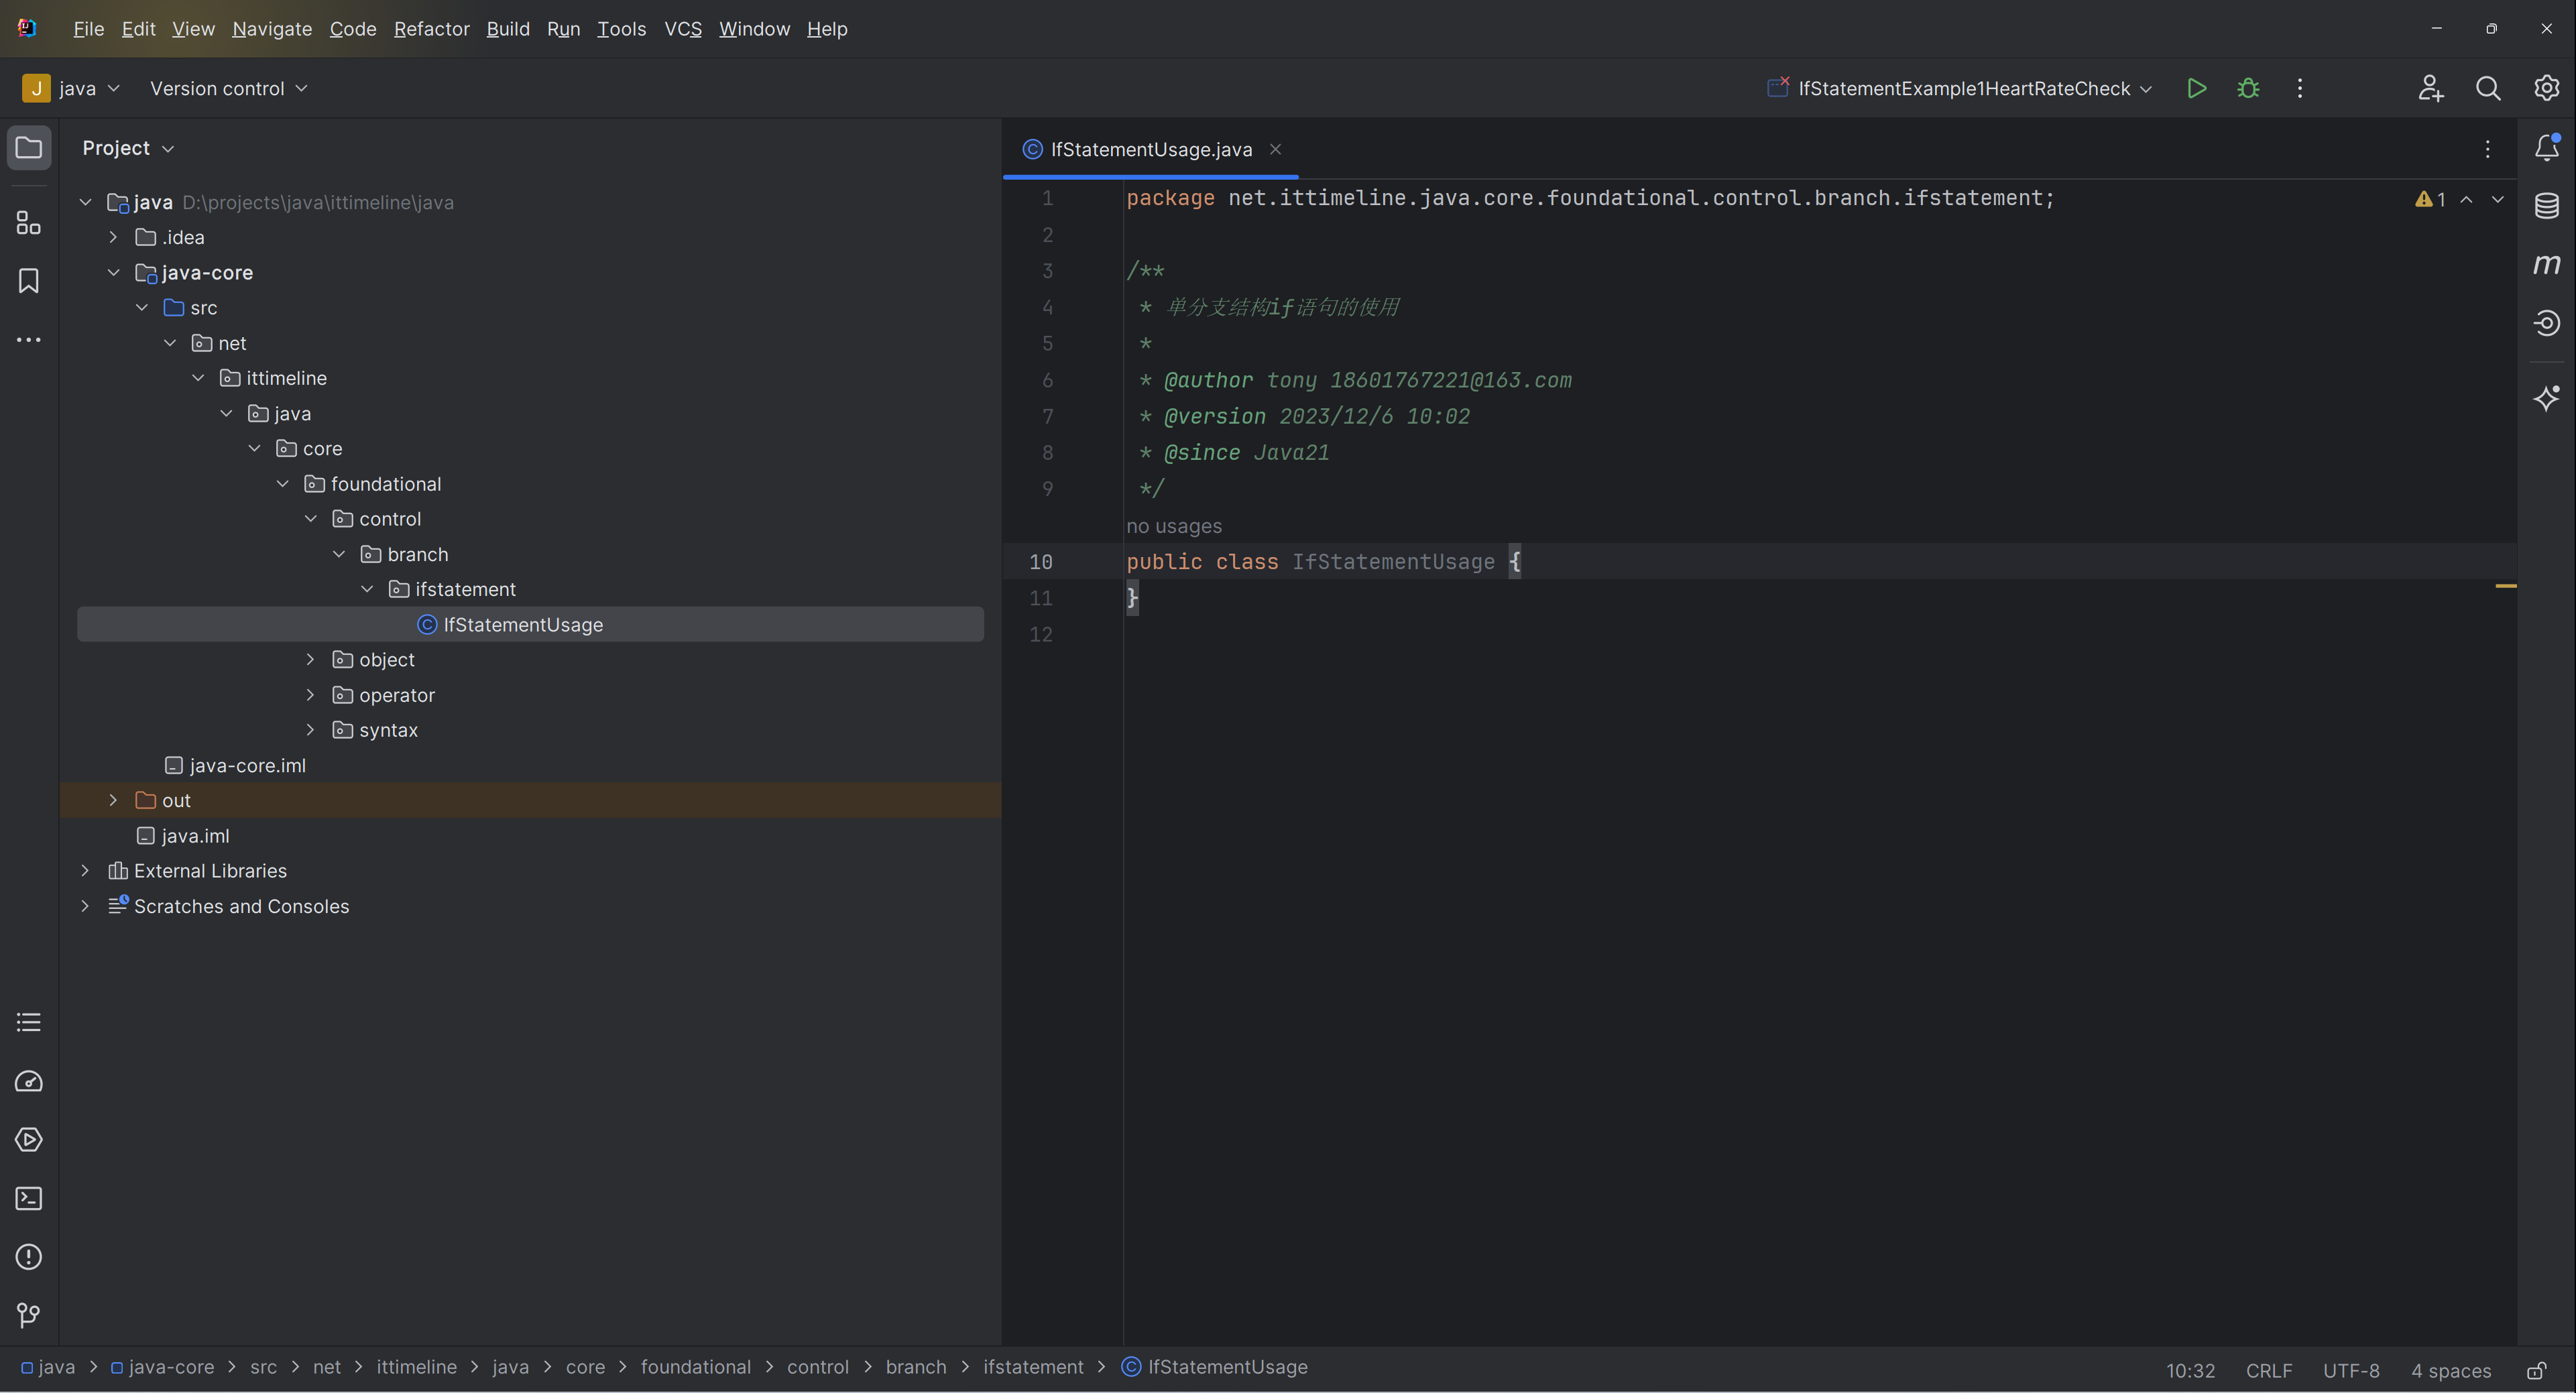Viewport: 2576px width, 1393px height.
Task: Collapse the java-core module node
Action: 113,272
